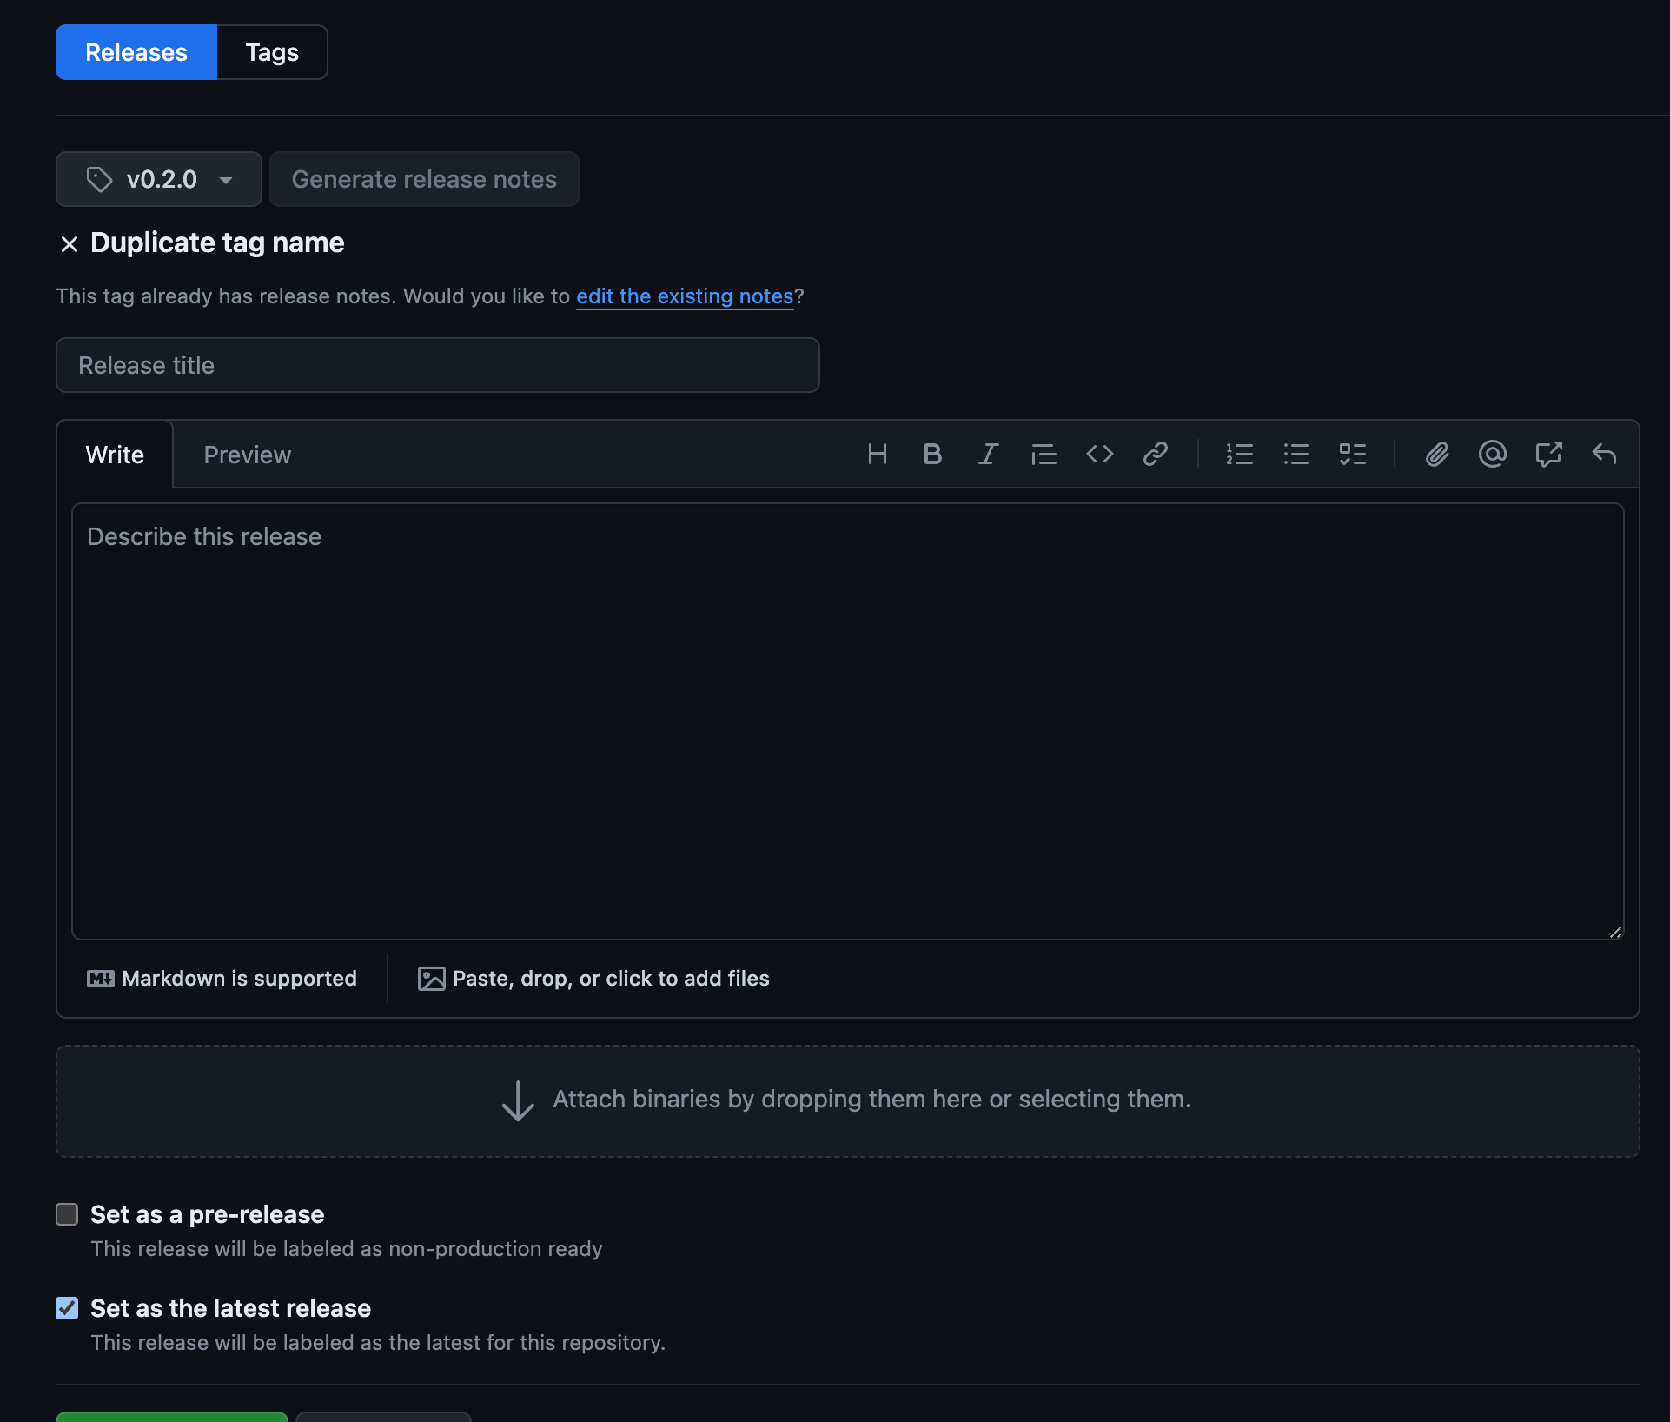1670x1422 pixels.
Task: Switch to the Preview tab
Action: coord(247,454)
